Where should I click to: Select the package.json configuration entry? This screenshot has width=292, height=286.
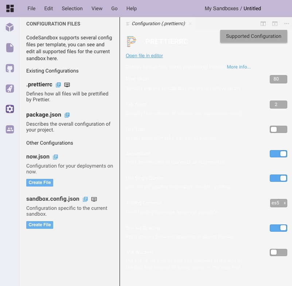44,115
